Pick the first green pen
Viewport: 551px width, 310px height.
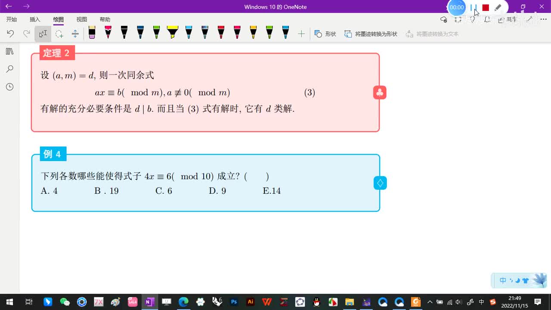coord(156,32)
